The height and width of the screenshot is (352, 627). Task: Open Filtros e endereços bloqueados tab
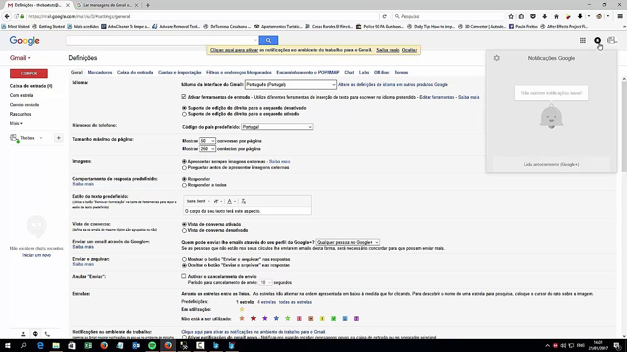(x=239, y=72)
